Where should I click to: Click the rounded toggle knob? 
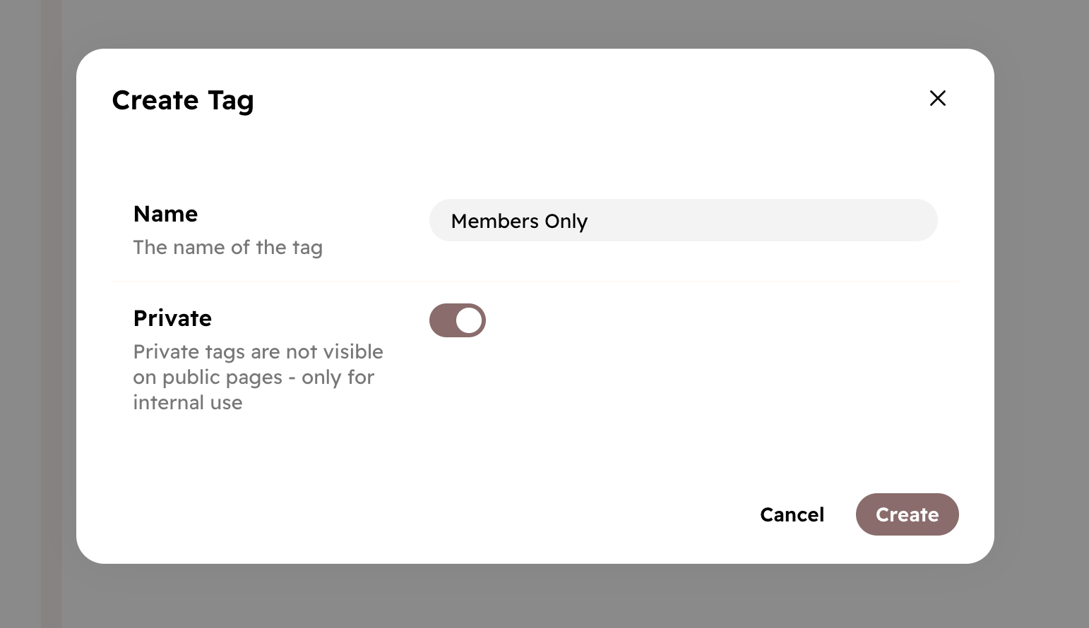pyautogui.click(x=469, y=320)
